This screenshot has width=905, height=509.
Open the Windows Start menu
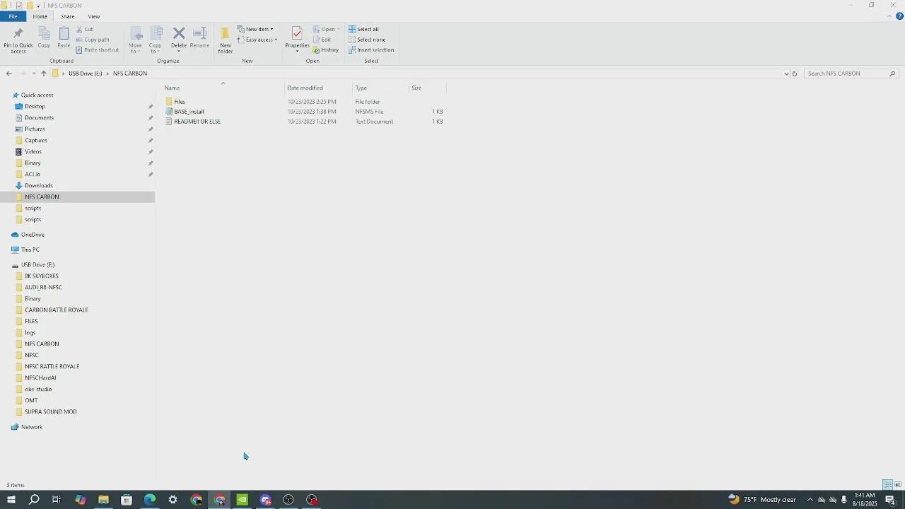click(x=11, y=500)
